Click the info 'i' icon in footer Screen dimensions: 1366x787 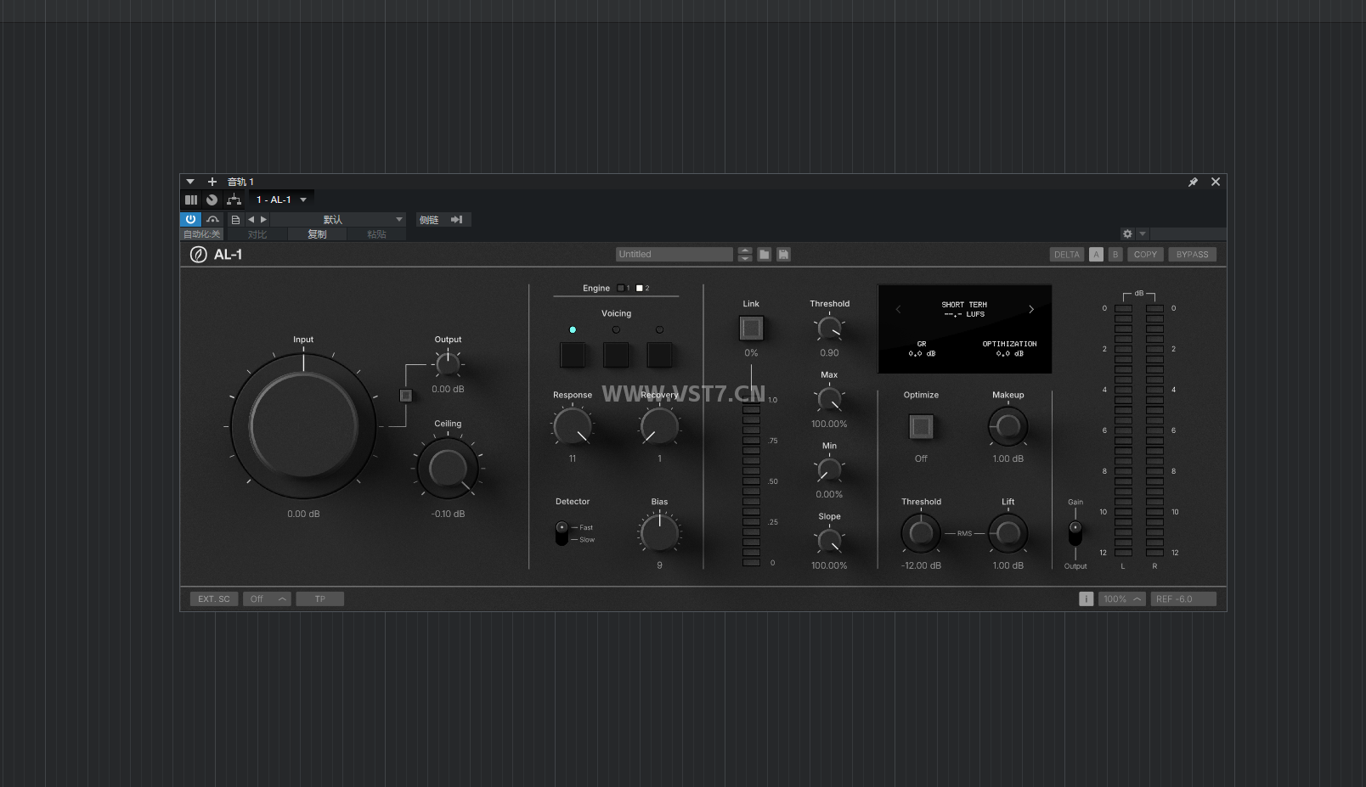coord(1086,599)
